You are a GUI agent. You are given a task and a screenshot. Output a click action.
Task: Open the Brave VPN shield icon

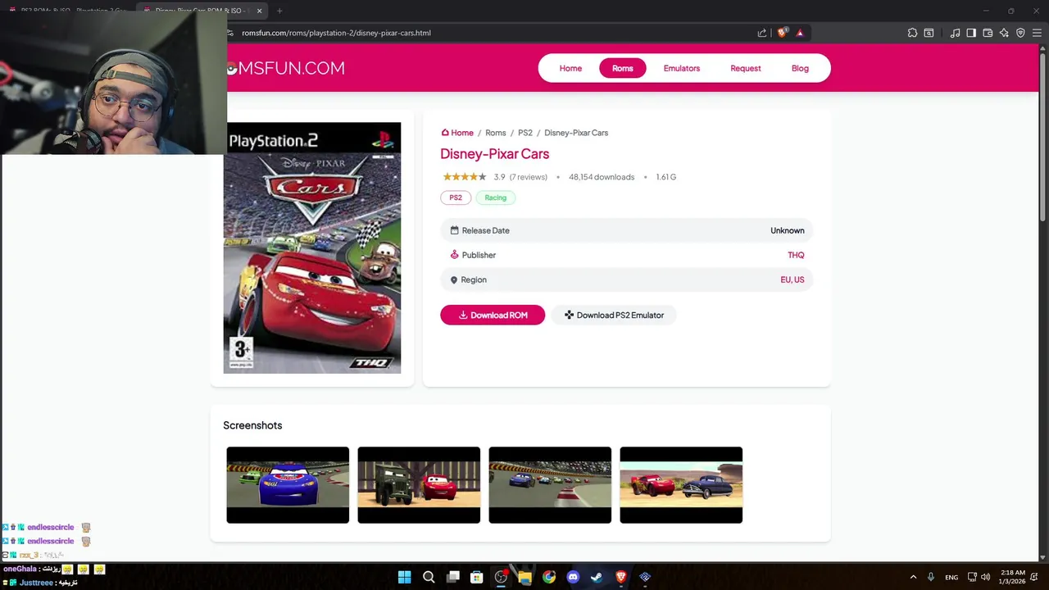pos(1020,33)
